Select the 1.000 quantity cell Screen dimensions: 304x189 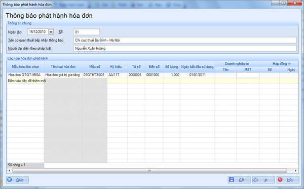click(x=172, y=75)
